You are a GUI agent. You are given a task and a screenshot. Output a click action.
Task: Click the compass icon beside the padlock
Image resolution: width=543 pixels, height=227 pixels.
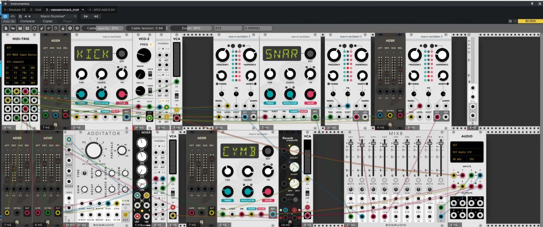point(70,28)
